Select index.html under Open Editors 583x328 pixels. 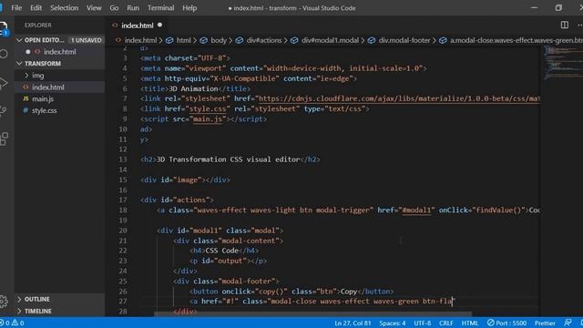pos(59,52)
